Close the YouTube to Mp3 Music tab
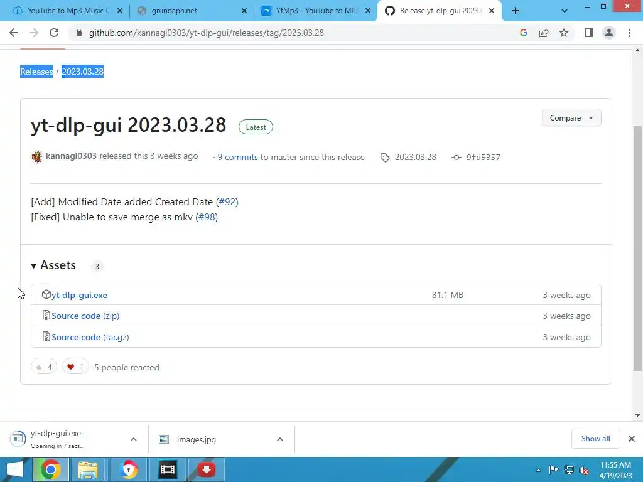643x482 pixels. 120,11
